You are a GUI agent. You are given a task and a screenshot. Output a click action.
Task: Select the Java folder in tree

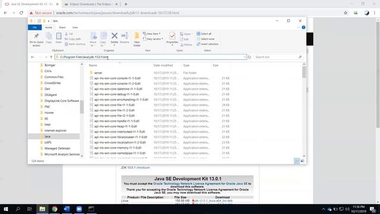(x=47, y=137)
